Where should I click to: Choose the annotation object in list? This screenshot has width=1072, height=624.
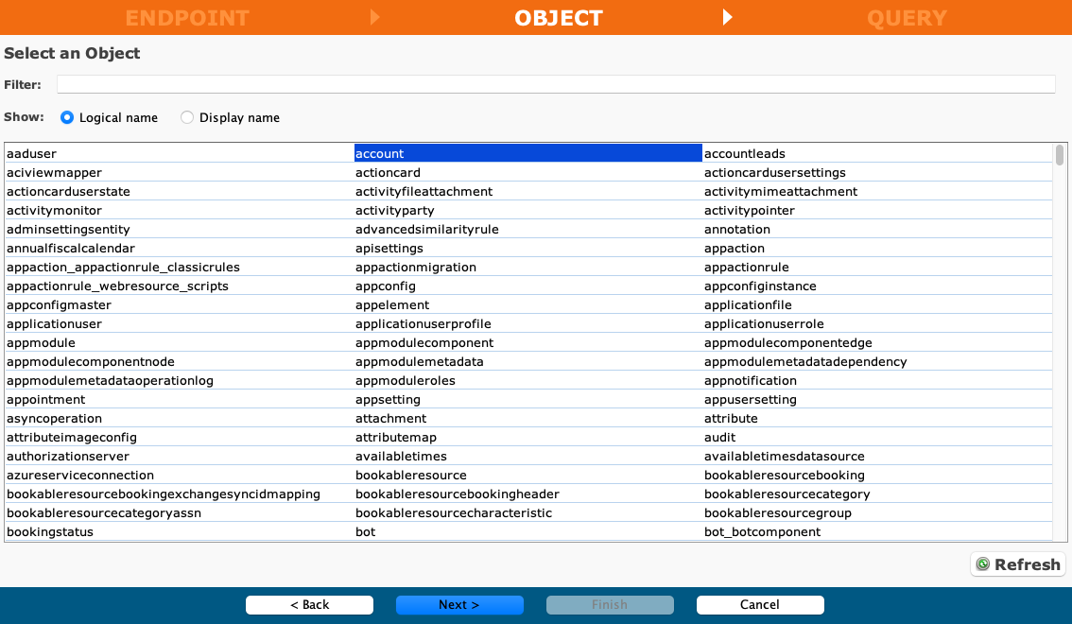(x=737, y=230)
